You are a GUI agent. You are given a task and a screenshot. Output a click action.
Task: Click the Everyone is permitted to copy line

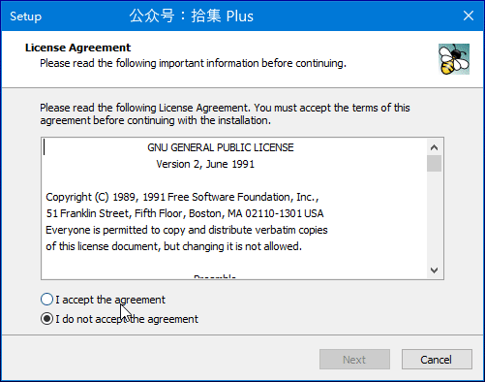click(x=187, y=230)
